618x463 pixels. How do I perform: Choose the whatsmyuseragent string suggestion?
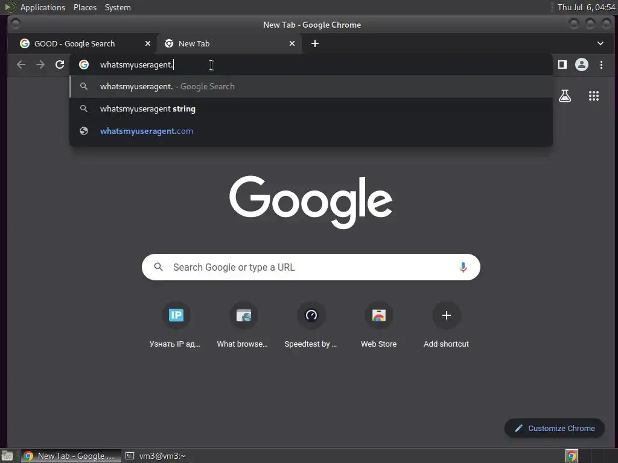[311, 109]
